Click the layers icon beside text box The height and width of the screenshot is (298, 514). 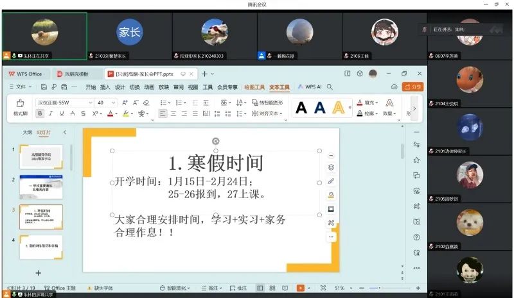[x=331, y=167]
